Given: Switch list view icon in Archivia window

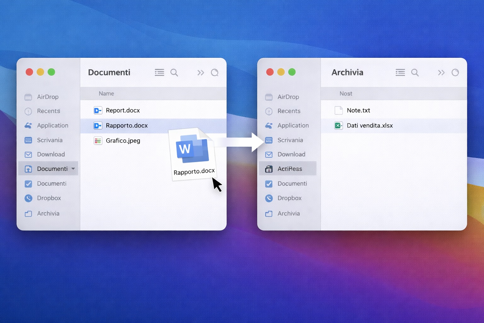Looking at the screenshot, I should (x=400, y=73).
